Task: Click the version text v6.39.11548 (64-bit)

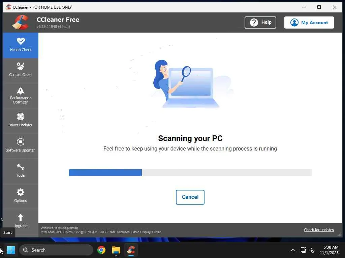Action: tap(53, 27)
